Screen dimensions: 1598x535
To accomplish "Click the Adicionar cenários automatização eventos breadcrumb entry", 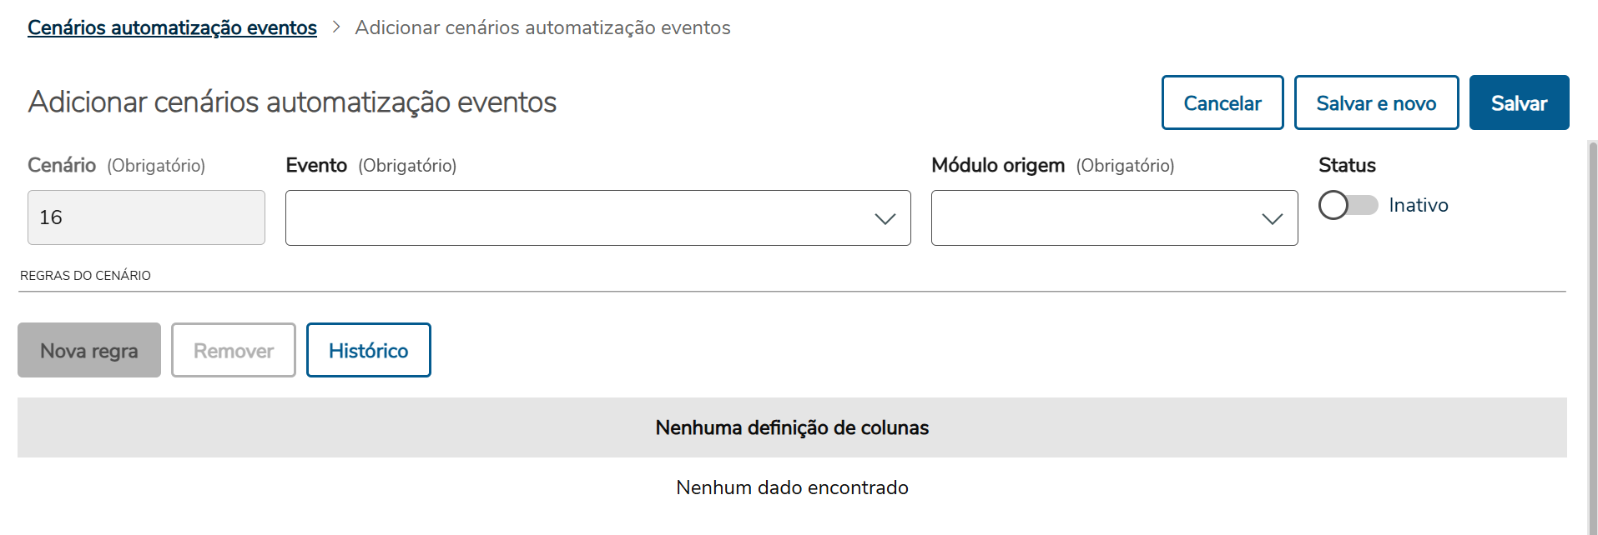I will (542, 27).
